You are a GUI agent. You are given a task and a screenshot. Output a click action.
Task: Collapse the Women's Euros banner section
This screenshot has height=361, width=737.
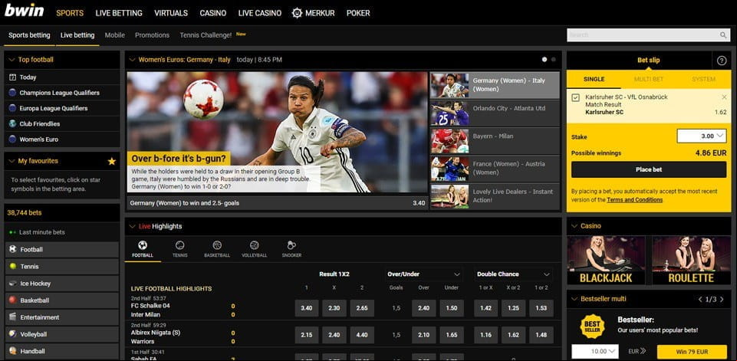click(133, 60)
